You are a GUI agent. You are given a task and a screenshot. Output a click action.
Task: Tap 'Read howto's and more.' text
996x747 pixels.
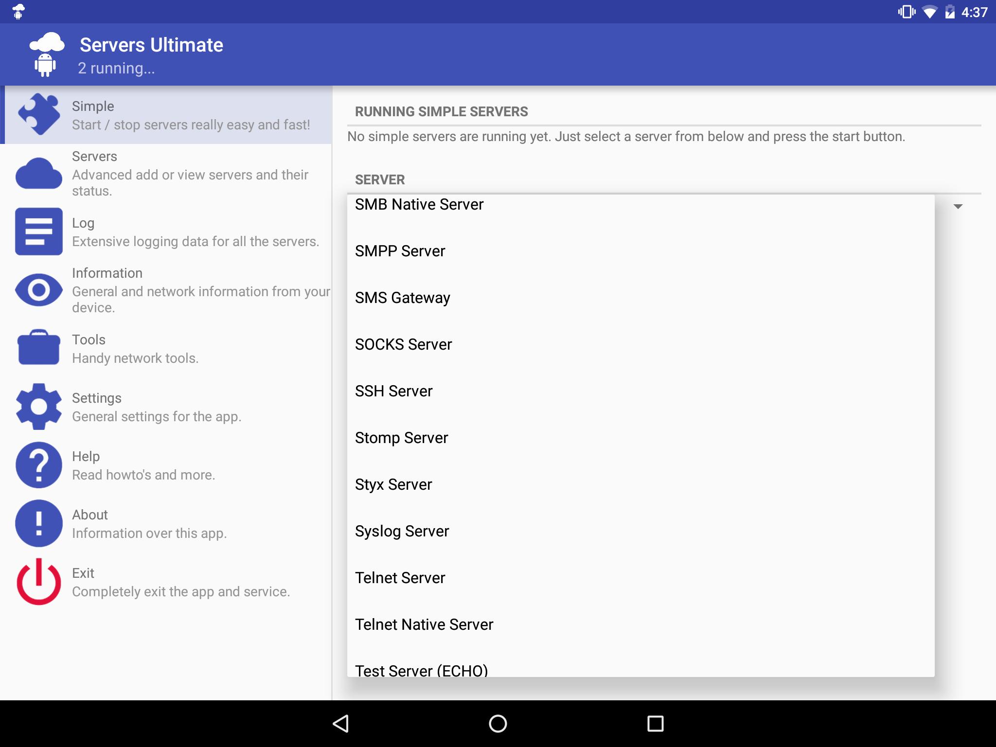tap(143, 475)
